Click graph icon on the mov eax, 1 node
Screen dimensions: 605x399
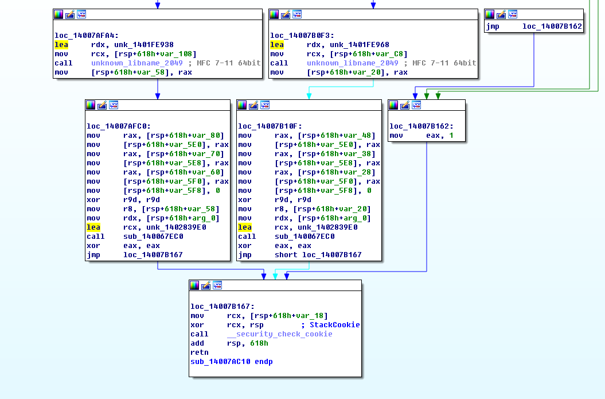pos(416,105)
